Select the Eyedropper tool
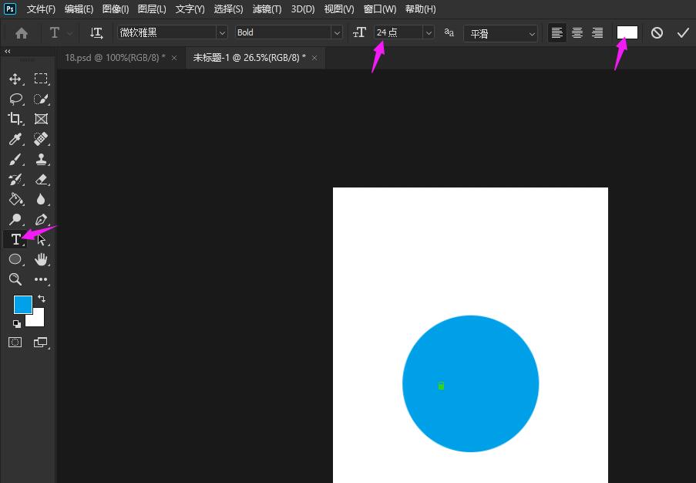This screenshot has width=696, height=483. (15, 139)
